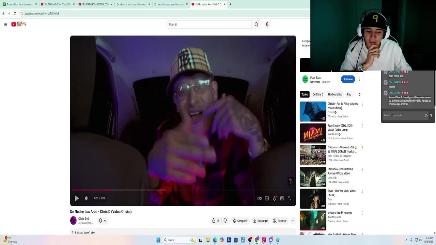Select the Hip hop latino chip

pos(335,94)
